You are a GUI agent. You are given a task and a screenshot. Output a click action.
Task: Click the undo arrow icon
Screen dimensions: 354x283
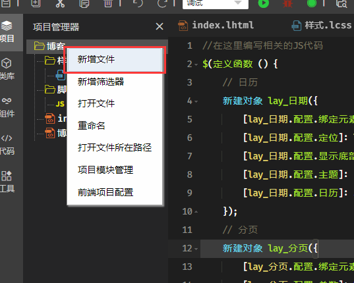pos(138,3)
